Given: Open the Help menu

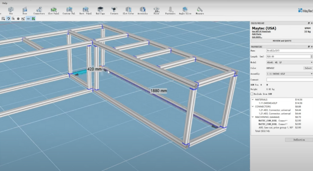Looking at the screenshot, I should click(4, 3).
